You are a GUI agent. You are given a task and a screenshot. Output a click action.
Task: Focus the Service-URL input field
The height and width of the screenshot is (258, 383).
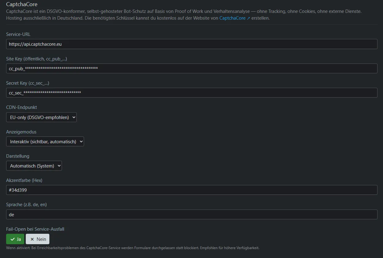(192, 44)
